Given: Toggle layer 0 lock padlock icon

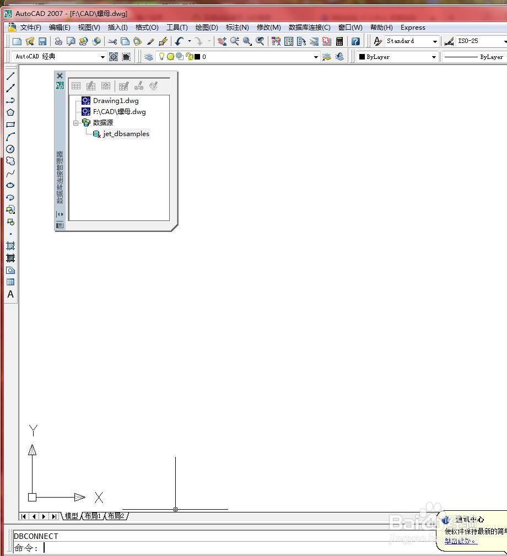Looking at the screenshot, I should 189,56.
